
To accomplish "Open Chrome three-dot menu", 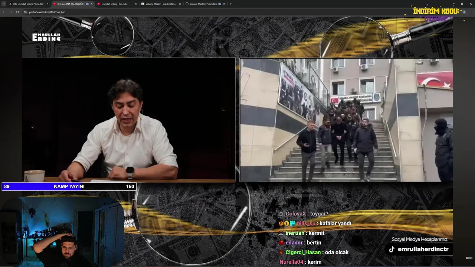I will pos(471,12).
